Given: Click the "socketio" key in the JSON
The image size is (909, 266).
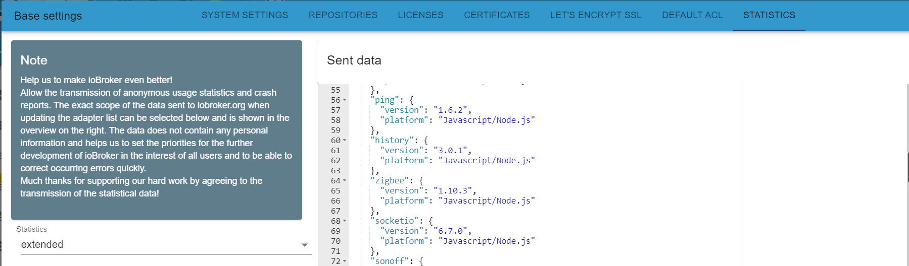Looking at the screenshot, I should click(394, 221).
